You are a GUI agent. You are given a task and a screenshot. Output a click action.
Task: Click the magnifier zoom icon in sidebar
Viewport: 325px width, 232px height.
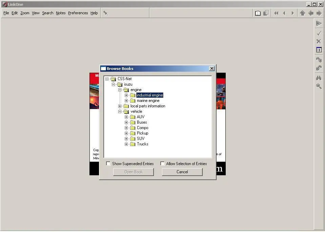coord(319,86)
